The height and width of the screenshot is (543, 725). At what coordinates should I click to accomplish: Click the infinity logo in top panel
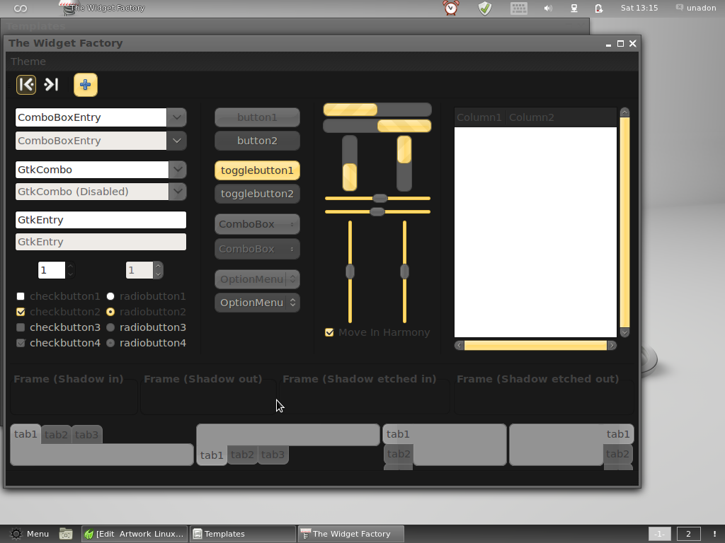coord(21,8)
